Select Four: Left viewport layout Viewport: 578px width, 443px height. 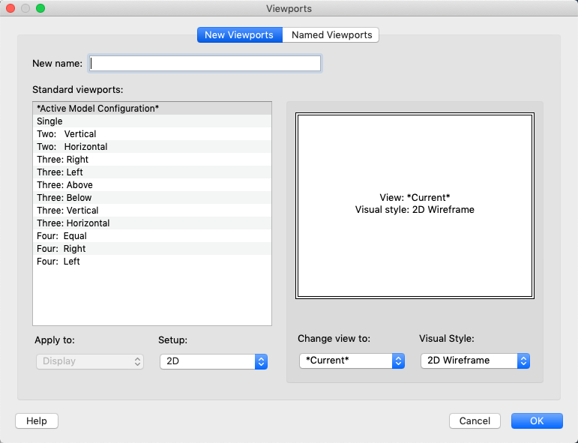point(58,262)
